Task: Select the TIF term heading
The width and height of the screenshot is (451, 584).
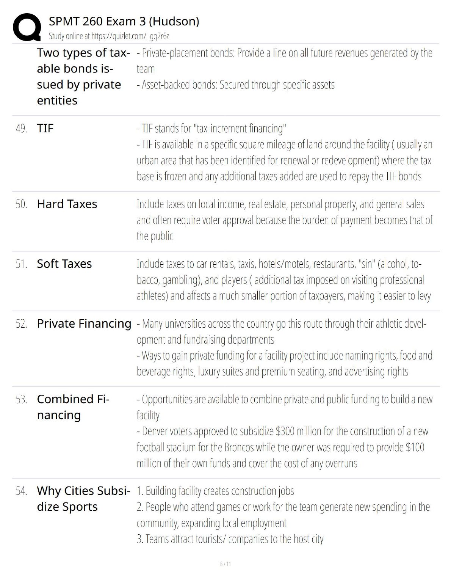Action: click(45, 129)
